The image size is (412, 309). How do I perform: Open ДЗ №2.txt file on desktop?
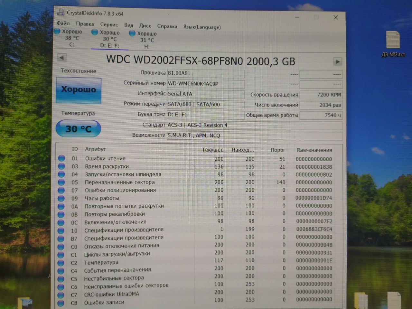[393, 44]
